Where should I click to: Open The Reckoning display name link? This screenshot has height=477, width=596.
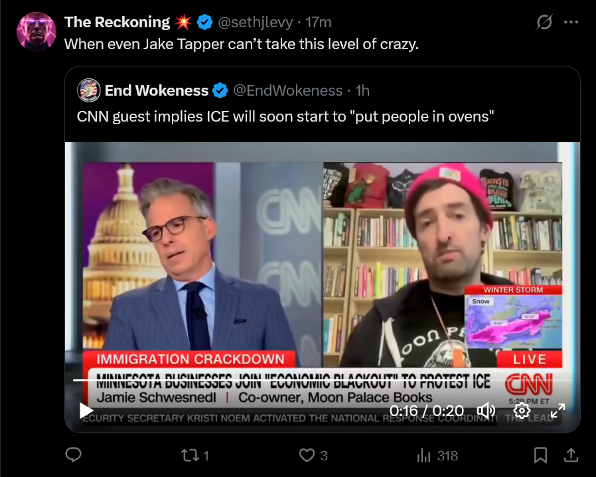pos(117,22)
